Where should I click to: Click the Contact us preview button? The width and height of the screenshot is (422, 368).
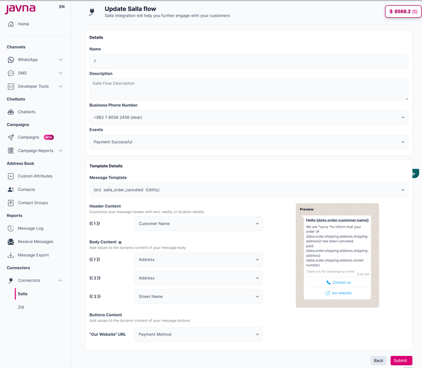[x=338, y=282]
